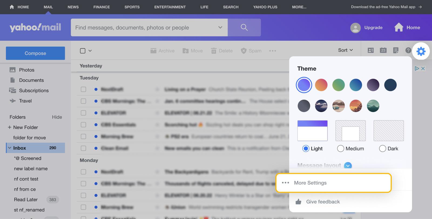Open the FINANCE tab

[102, 7]
